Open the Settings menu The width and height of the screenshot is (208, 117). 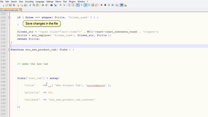(50, 2)
